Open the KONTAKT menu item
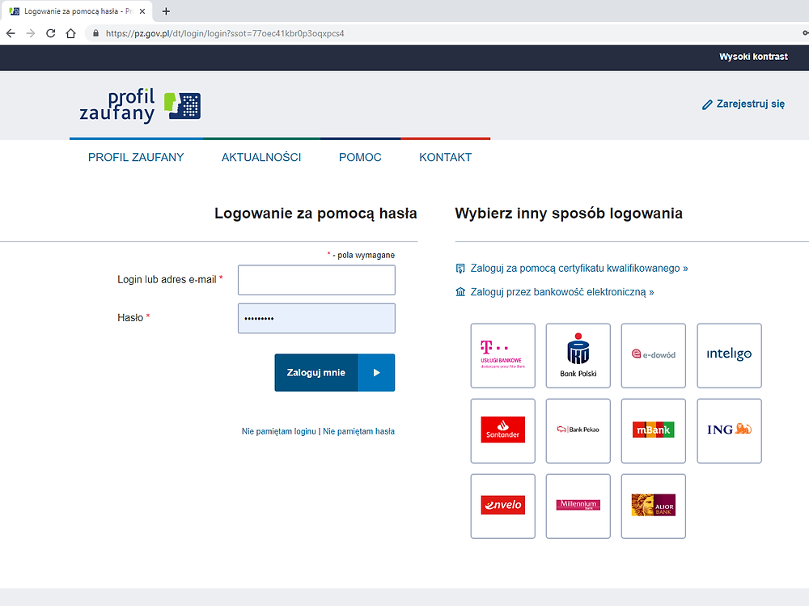The width and height of the screenshot is (809, 606). (x=445, y=158)
